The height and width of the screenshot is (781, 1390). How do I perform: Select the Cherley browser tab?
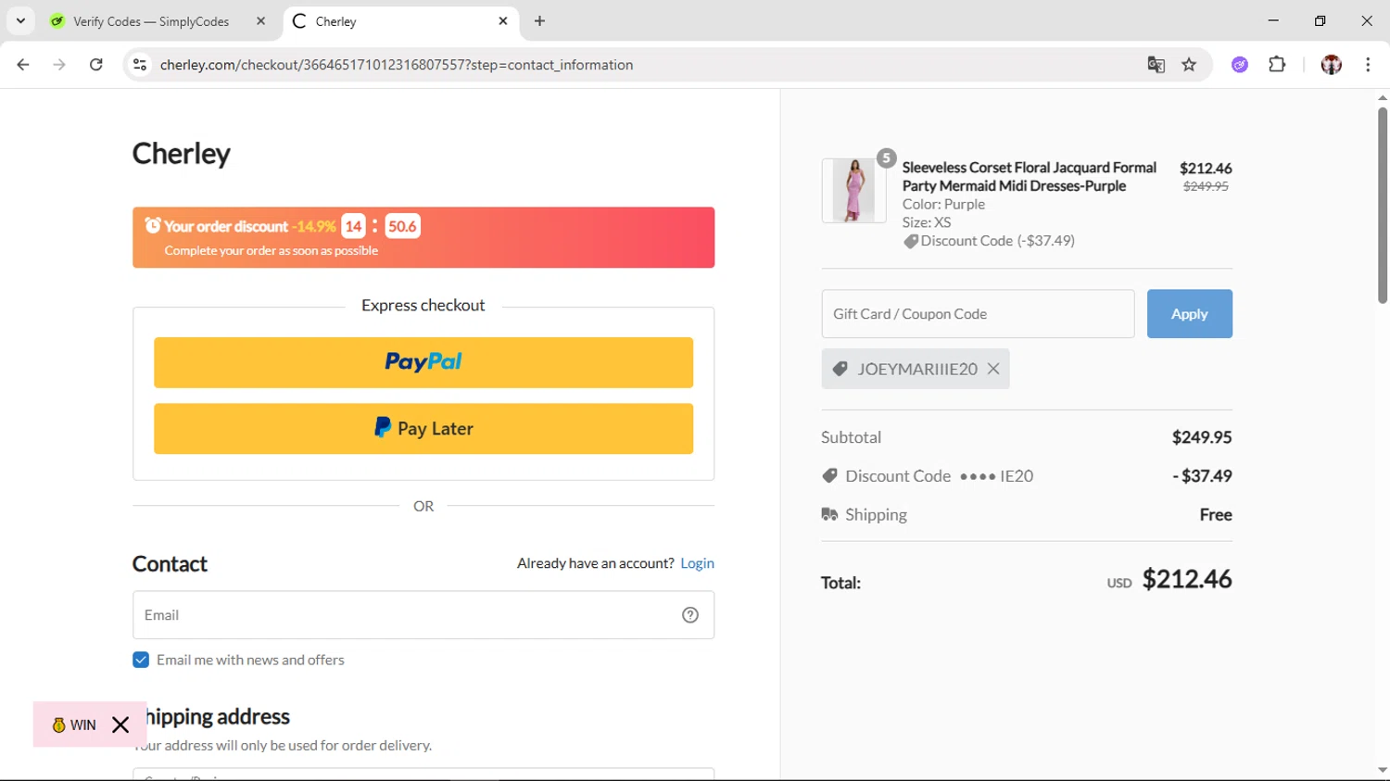click(398, 21)
